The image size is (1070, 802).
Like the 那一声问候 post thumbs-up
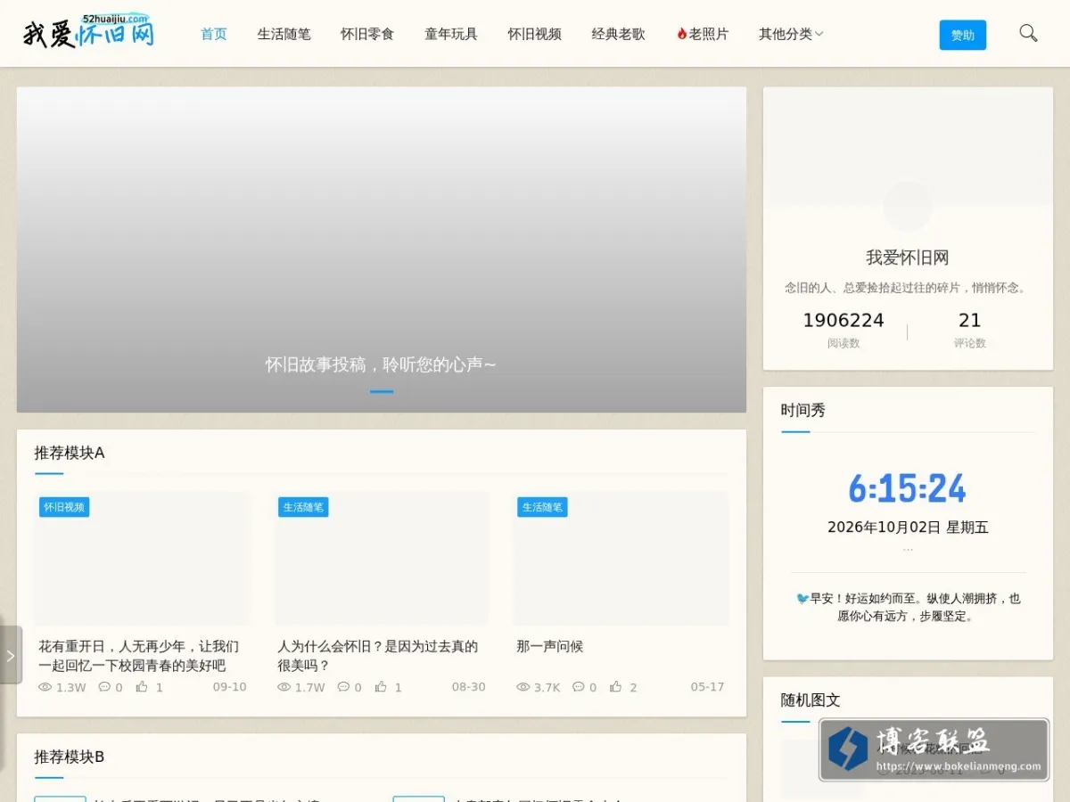pyautogui.click(x=616, y=687)
